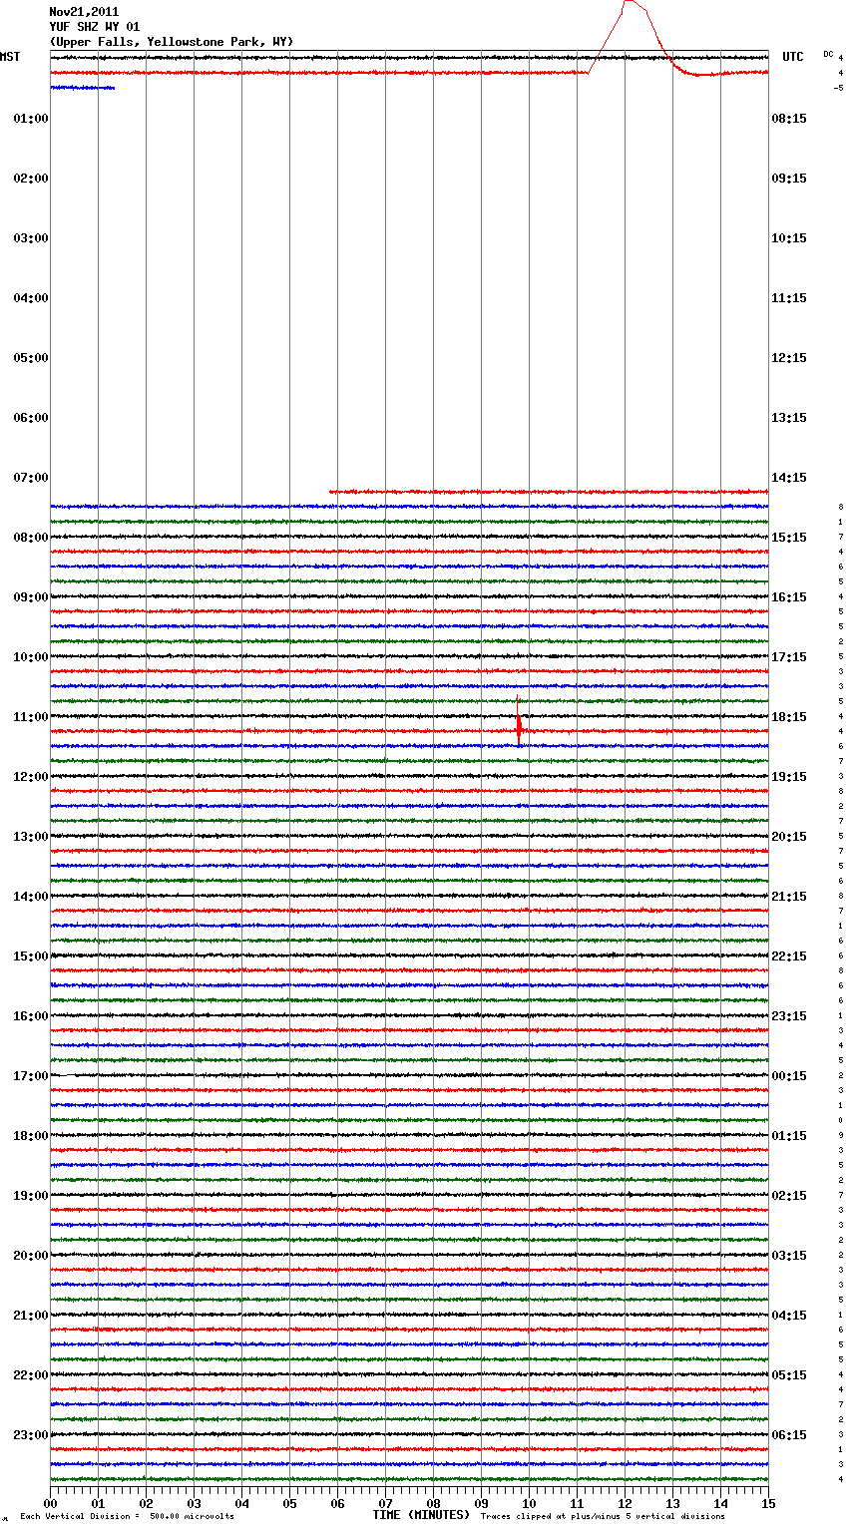Select the 23:00 MST time label
This screenshot has width=848, height=1530.
(31, 1435)
